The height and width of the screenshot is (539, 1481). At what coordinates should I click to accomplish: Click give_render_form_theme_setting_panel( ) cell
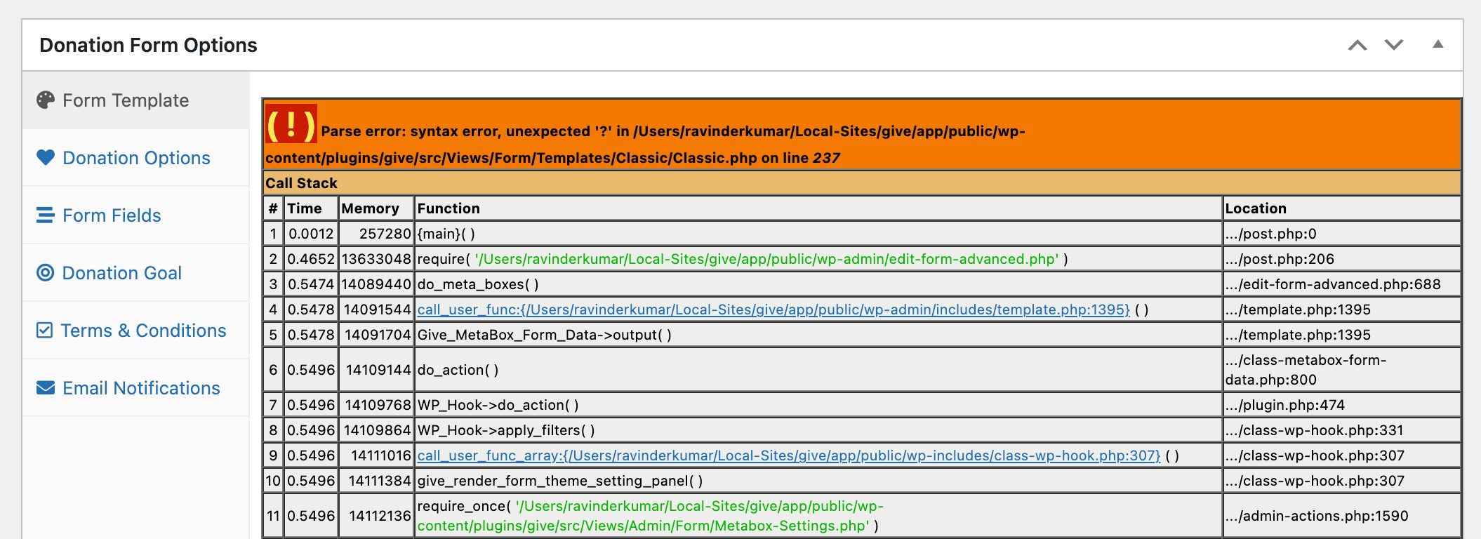coord(818,481)
